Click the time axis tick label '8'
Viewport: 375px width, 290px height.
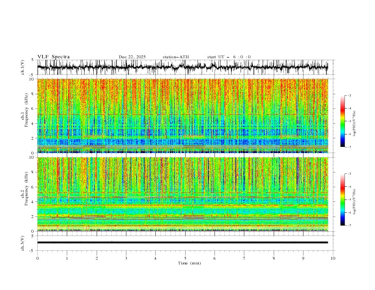point(274,258)
